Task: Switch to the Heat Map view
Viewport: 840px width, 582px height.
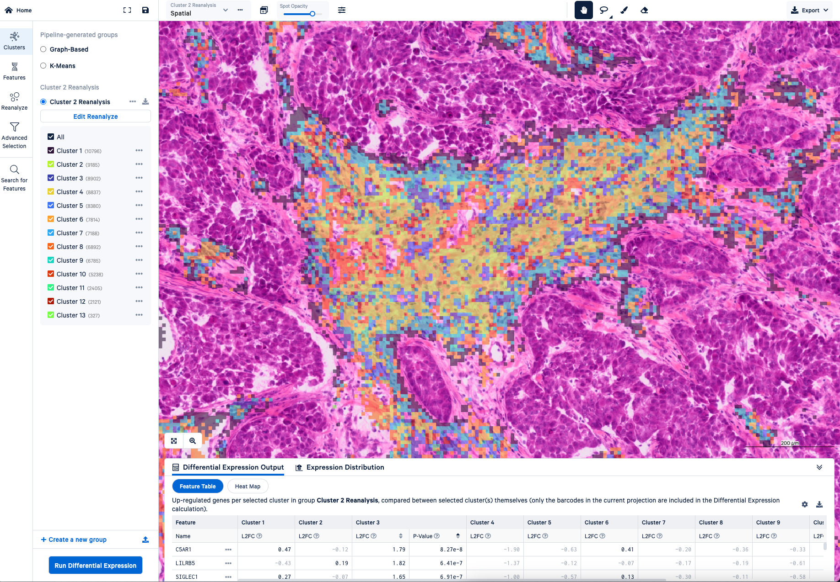Action: tap(248, 486)
